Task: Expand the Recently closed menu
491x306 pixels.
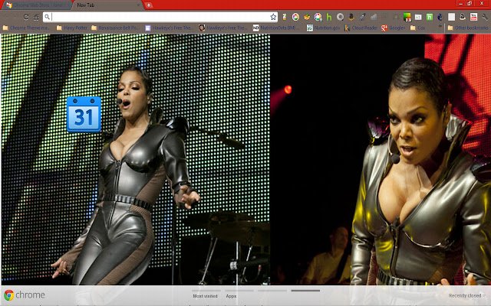Action: tap(466, 295)
